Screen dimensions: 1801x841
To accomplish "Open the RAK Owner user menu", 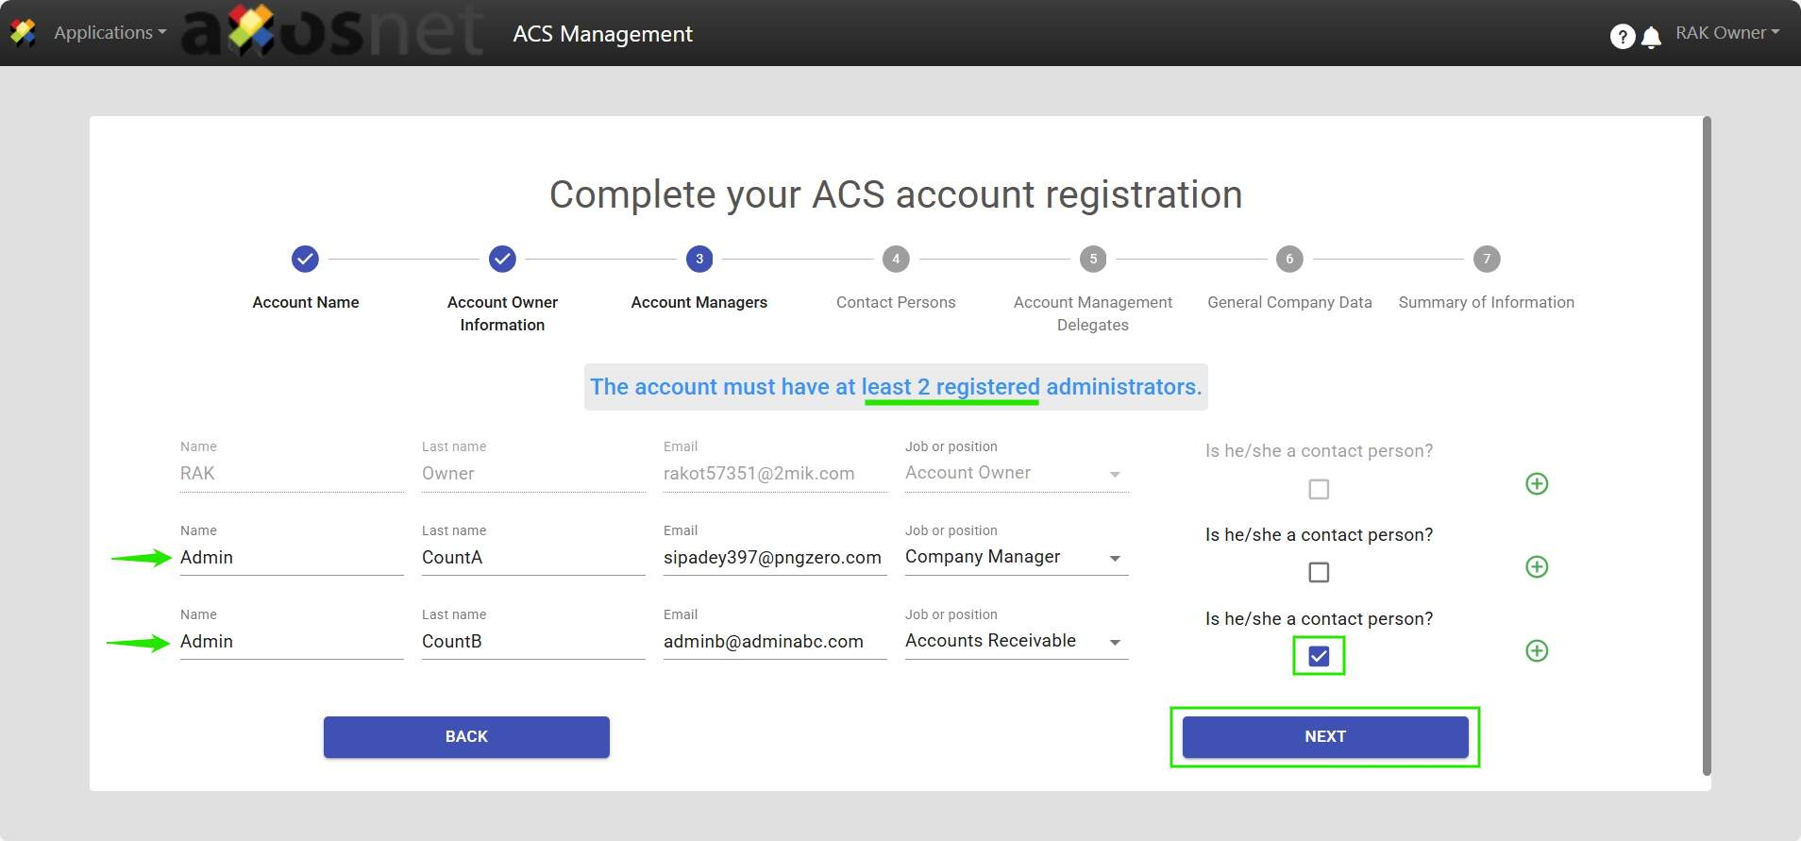I will point(1726,33).
